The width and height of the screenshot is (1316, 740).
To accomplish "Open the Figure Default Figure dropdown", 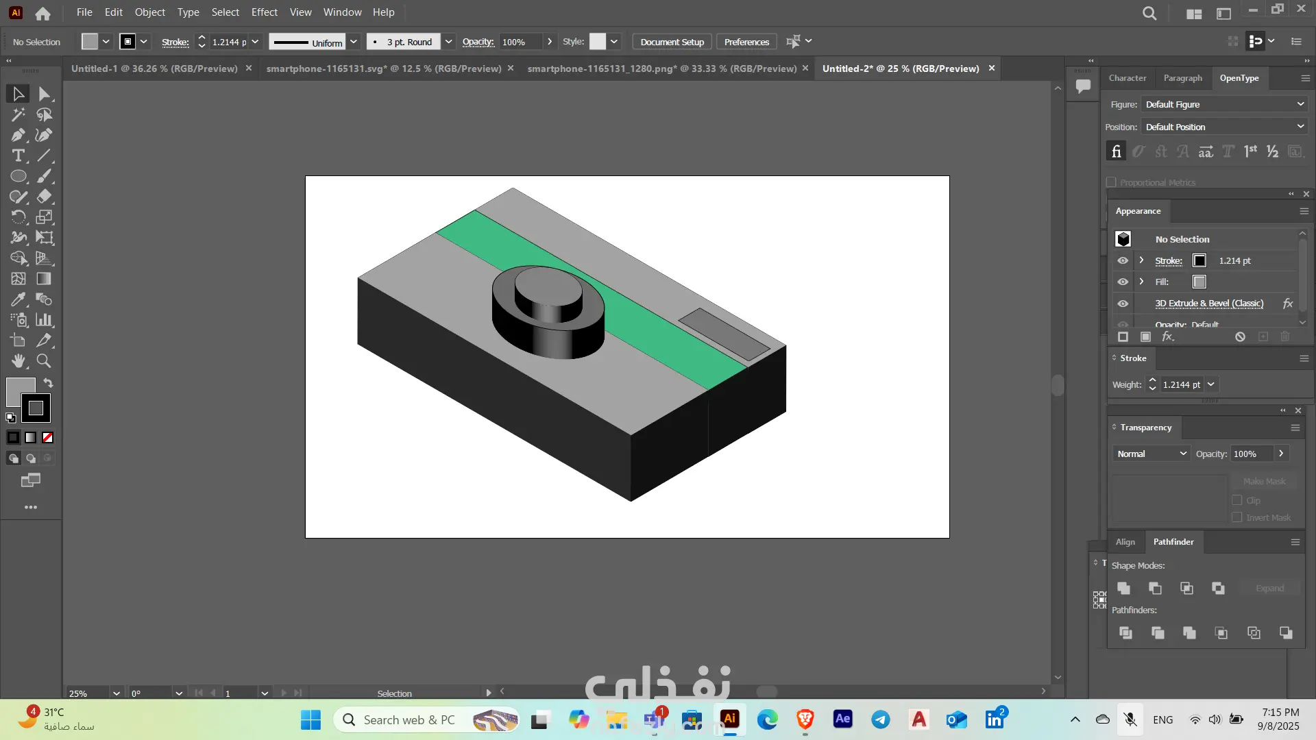I will pos(1224,104).
